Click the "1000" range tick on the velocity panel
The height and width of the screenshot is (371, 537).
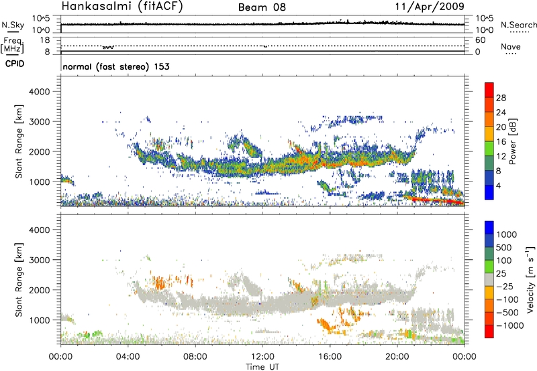[40, 320]
